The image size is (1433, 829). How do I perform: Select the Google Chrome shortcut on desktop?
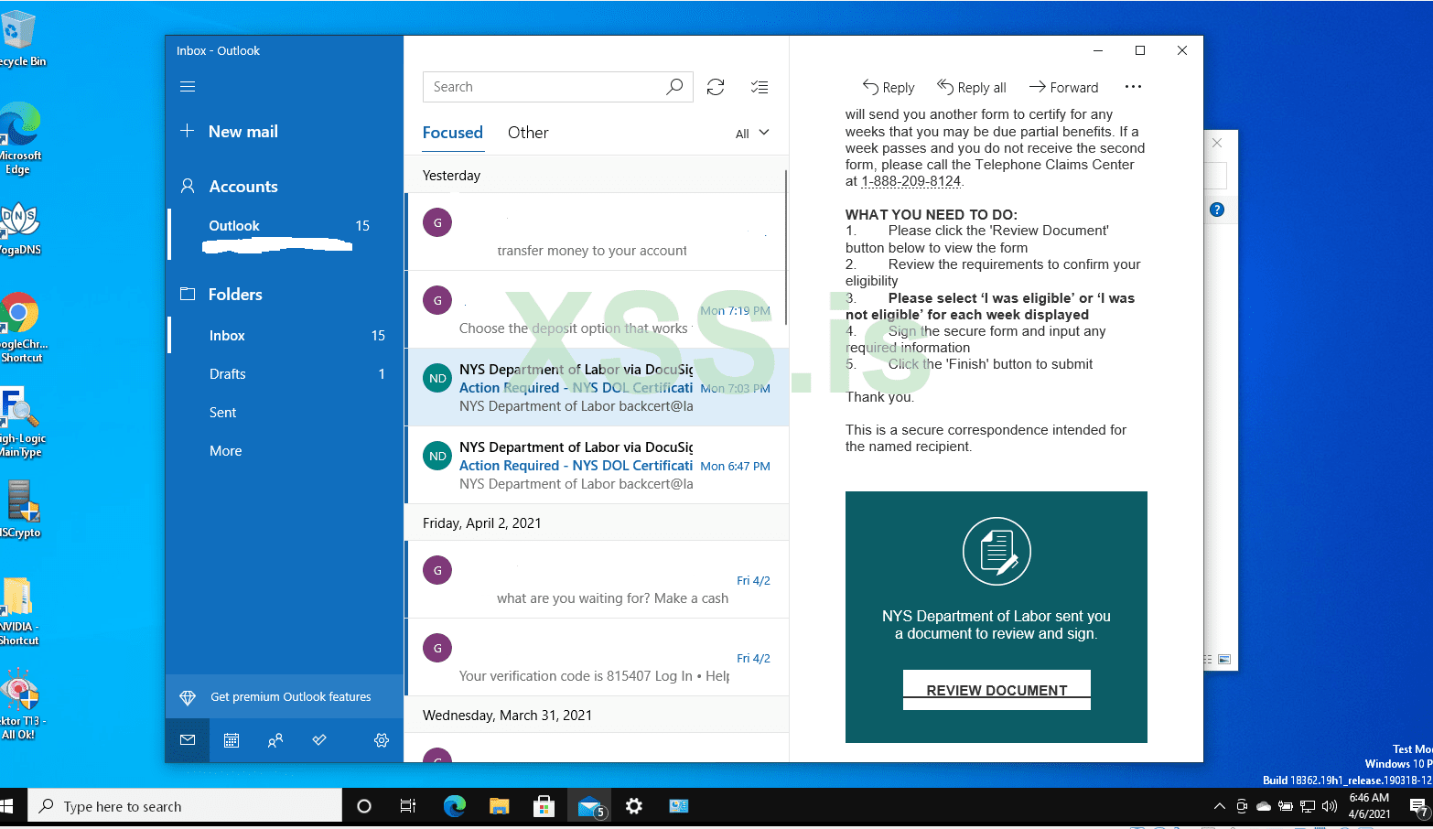21,327
